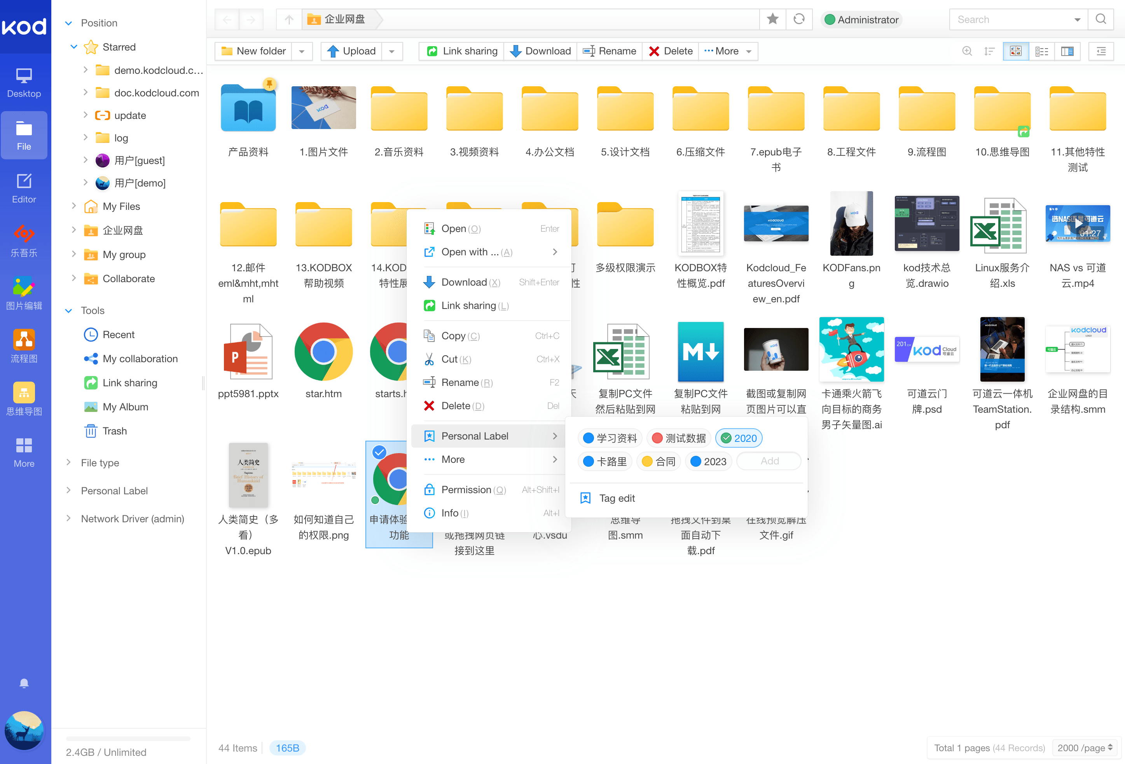Open the 思维导图 mind map tool
1125x764 pixels.
click(24, 398)
